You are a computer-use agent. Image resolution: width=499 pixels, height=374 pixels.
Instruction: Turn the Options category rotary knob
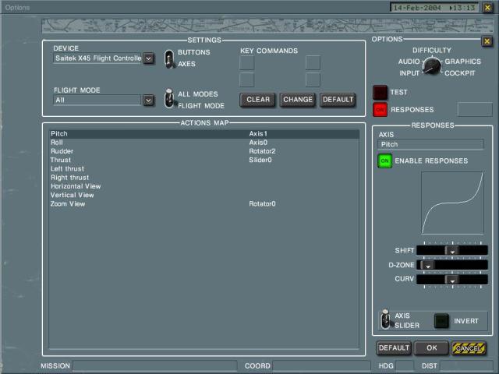430,67
